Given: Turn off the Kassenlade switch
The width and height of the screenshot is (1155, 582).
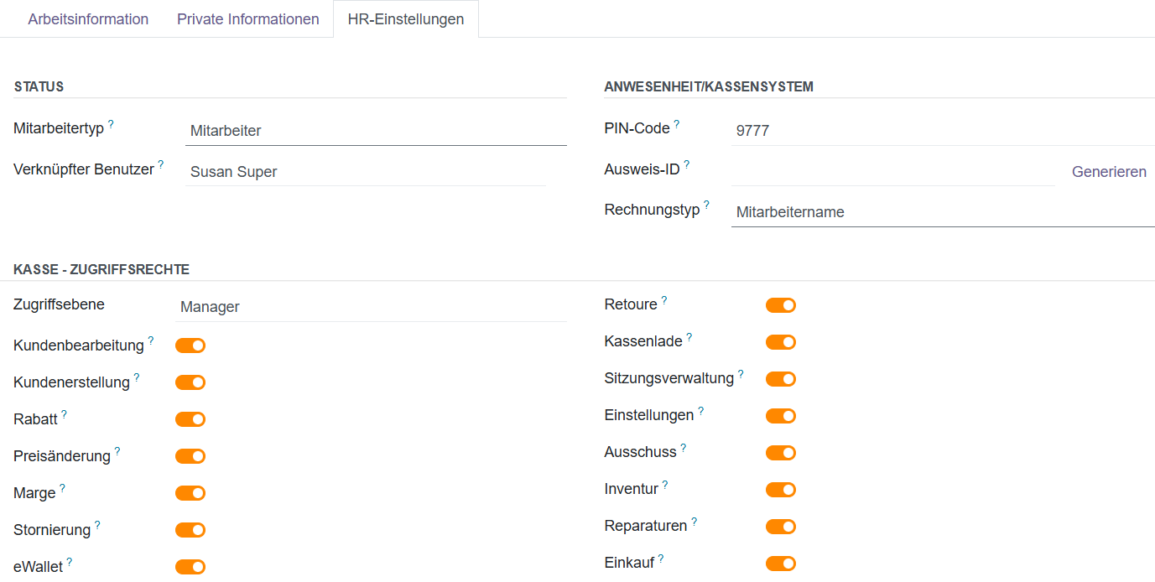Looking at the screenshot, I should coord(780,342).
